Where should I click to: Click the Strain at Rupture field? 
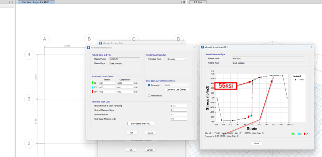tap(179, 115)
